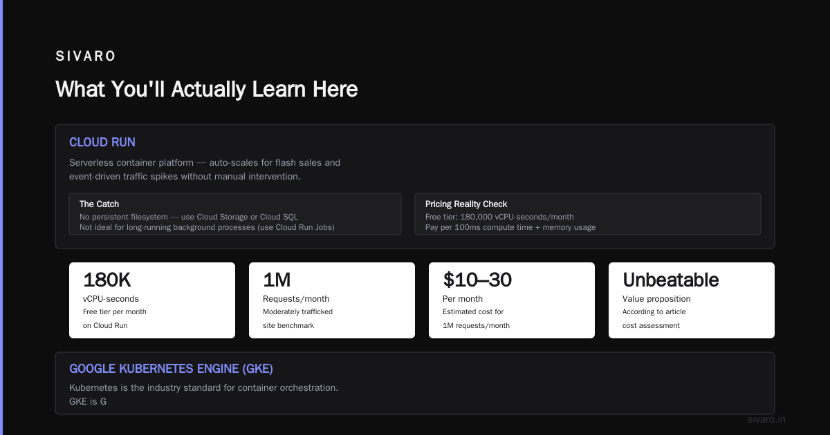The width and height of the screenshot is (830, 435).
Task: Click the "Per month" label
Action: click(x=463, y=299)
